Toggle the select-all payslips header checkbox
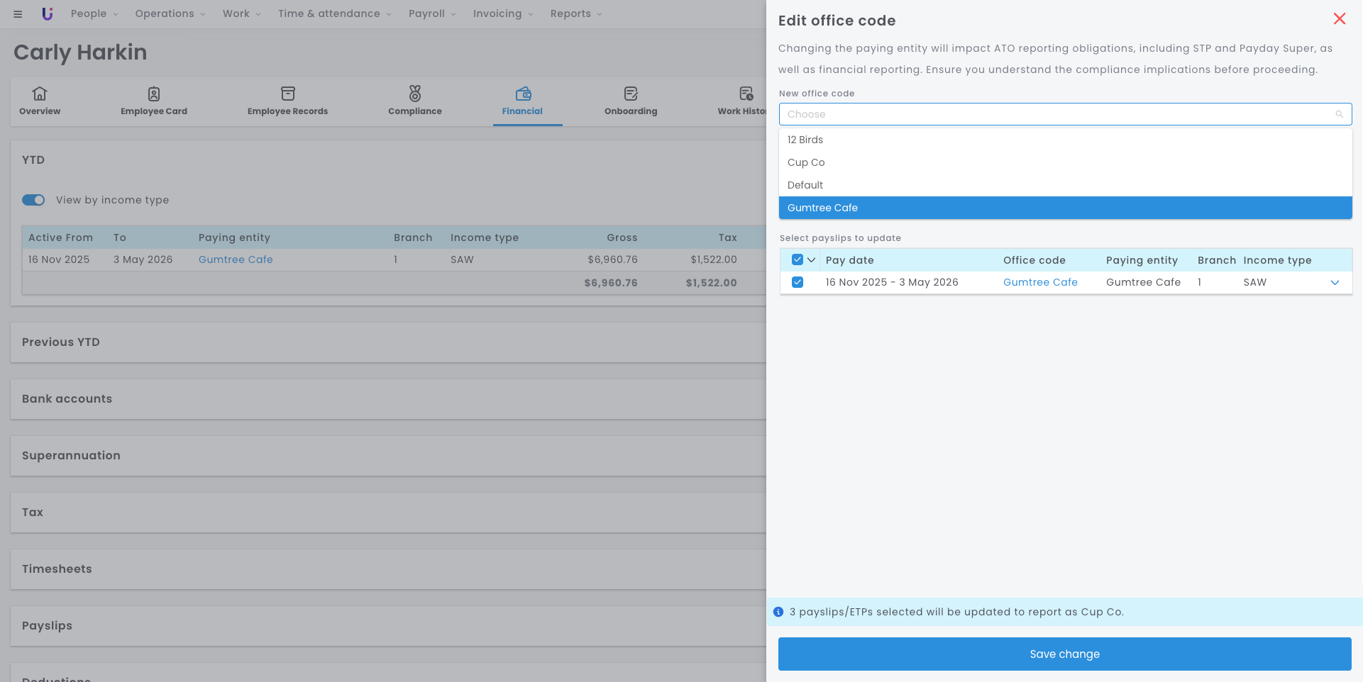The height and width of the screenshot is (682, 1363). (798, 259)
